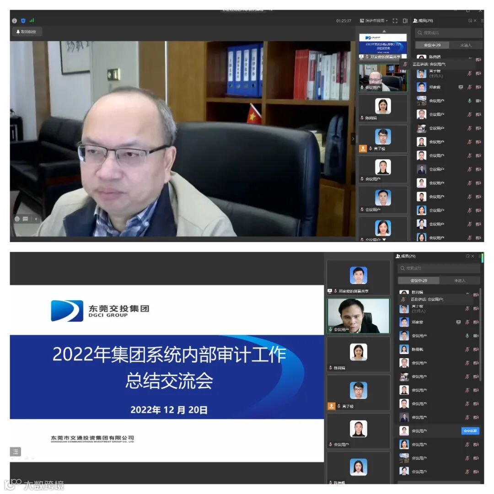Enter fullscreen mode in upper window
Viewport: 494px width, 494px height.
click(395, 21)
